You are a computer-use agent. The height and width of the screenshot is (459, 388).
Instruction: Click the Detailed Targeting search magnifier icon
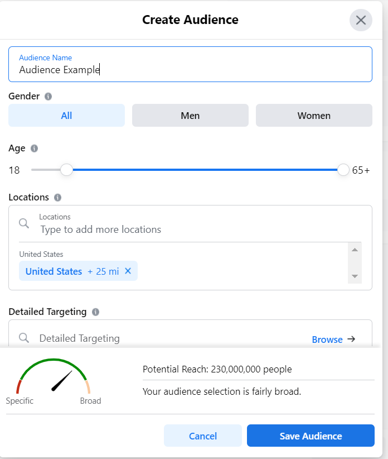[x=23, y=338]
